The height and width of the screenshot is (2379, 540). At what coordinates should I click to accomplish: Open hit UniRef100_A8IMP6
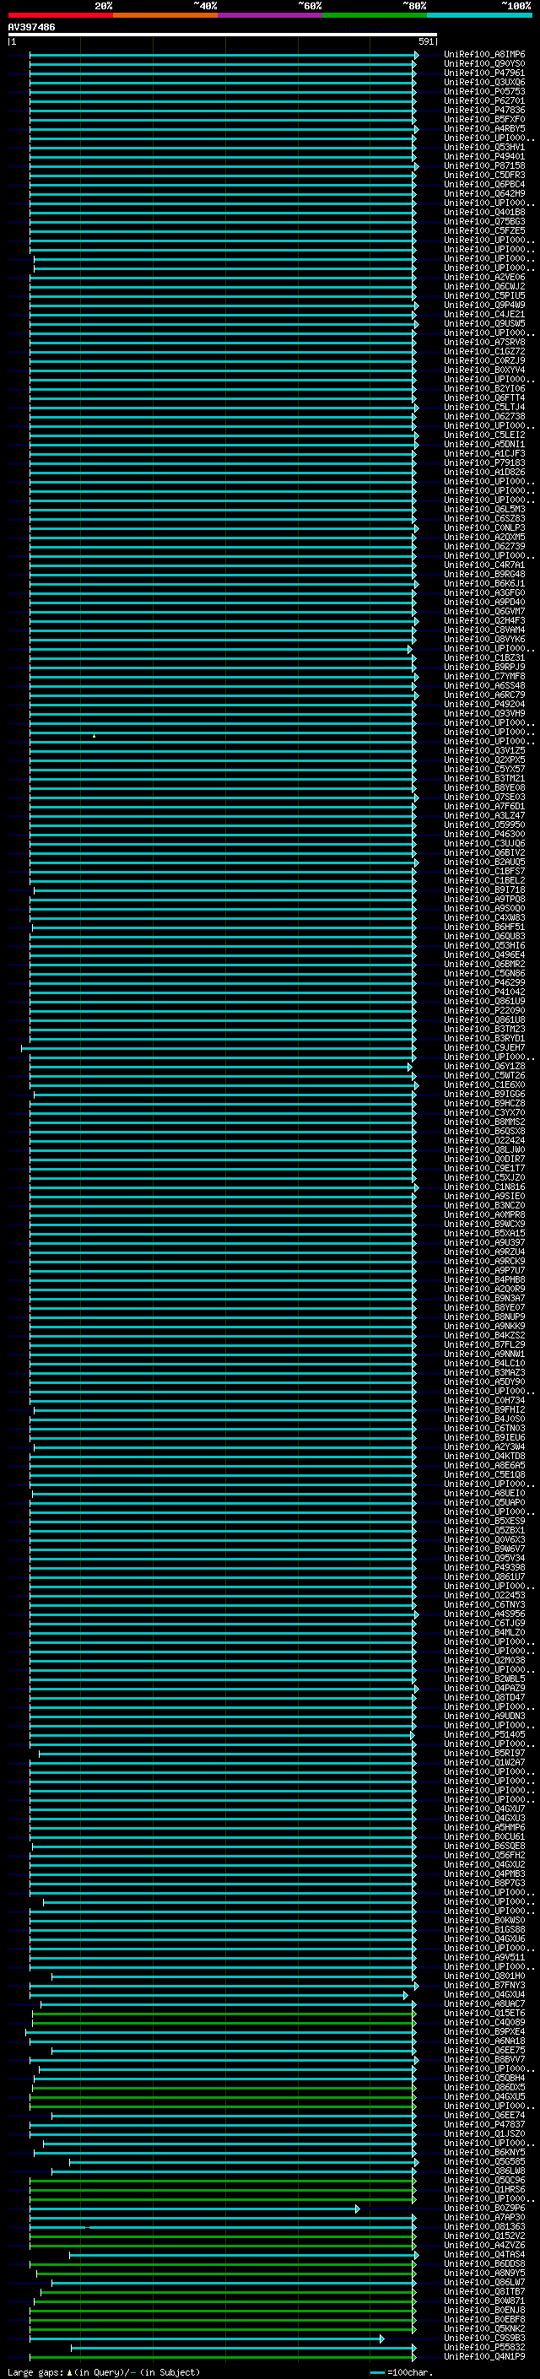[x=484, y=56]
